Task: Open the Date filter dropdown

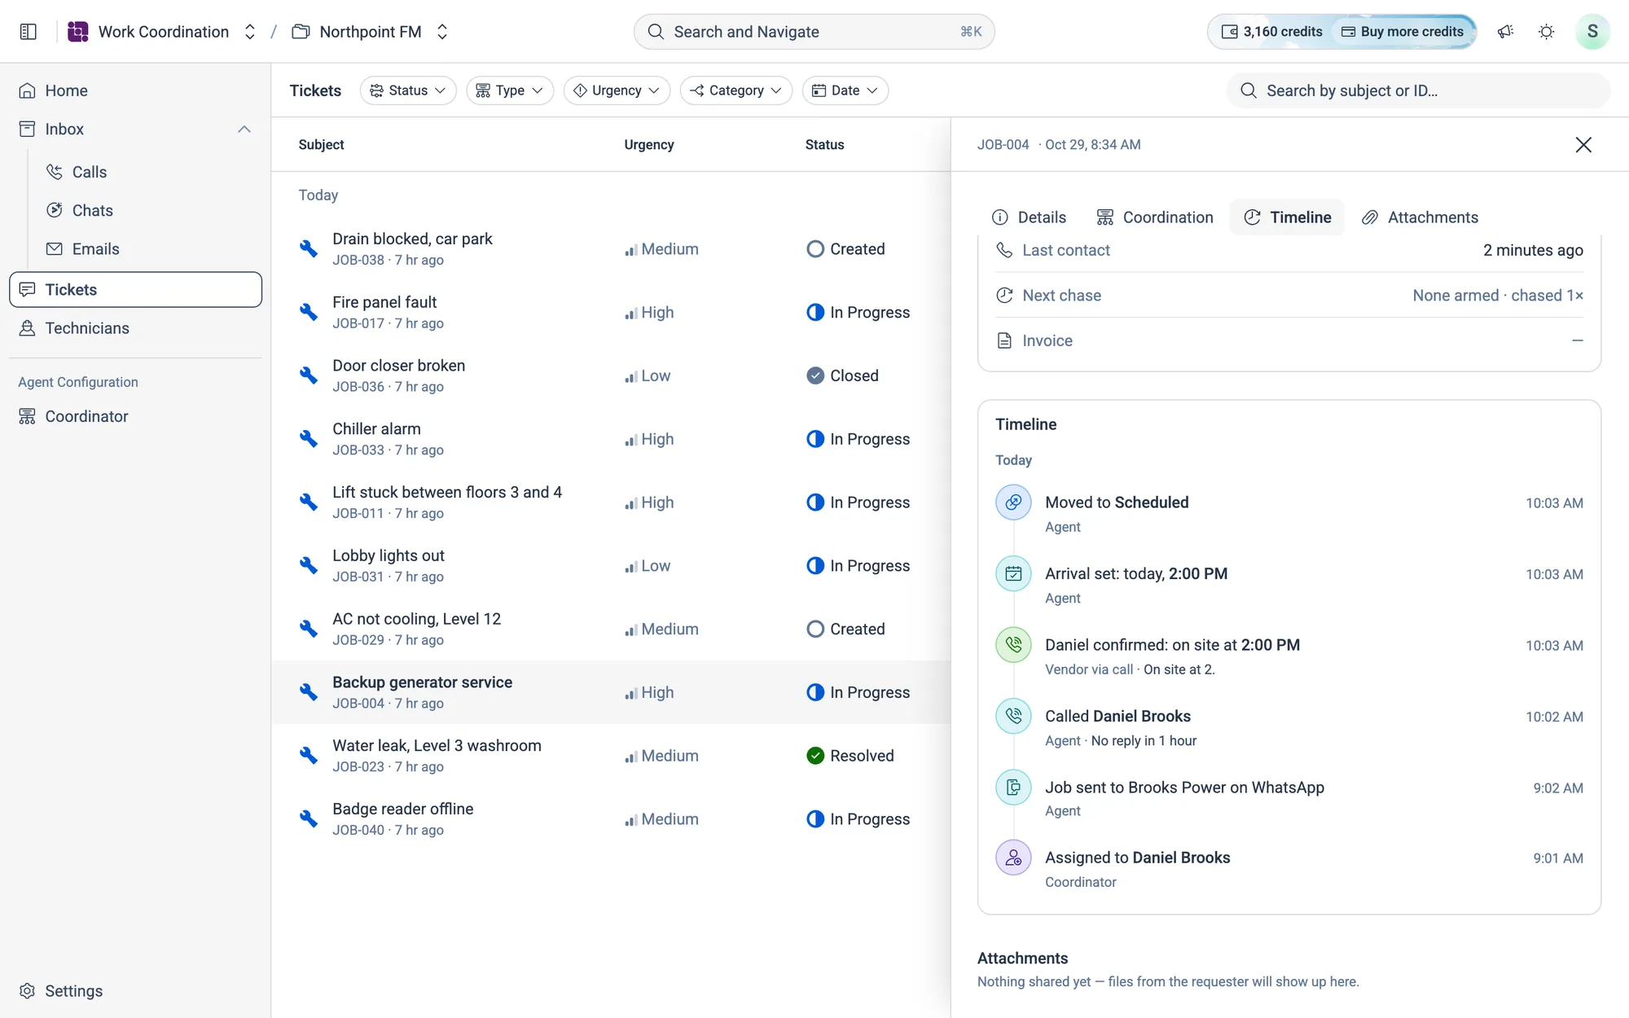Action: point(845,90)
